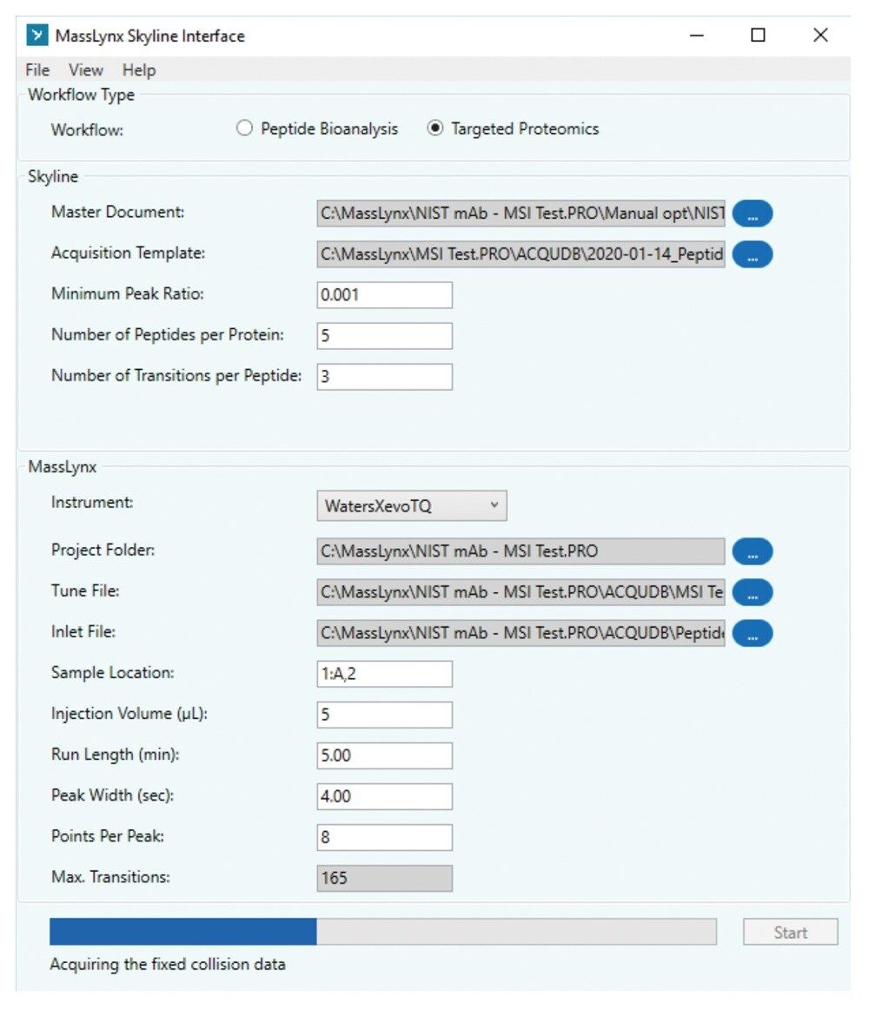Screen dimensions: 869x1016
Task: Click the MassLynx Skyline app logo icon
Action: pos(37,35)
